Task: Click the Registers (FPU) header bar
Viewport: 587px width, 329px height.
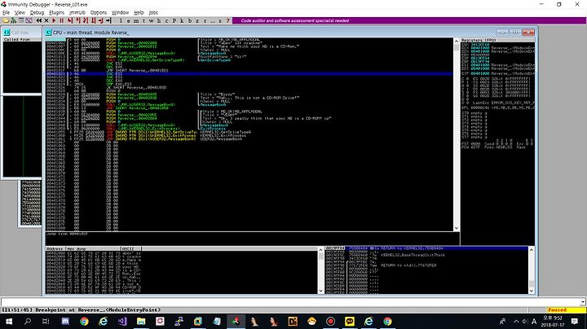Action: click(497, 40)
